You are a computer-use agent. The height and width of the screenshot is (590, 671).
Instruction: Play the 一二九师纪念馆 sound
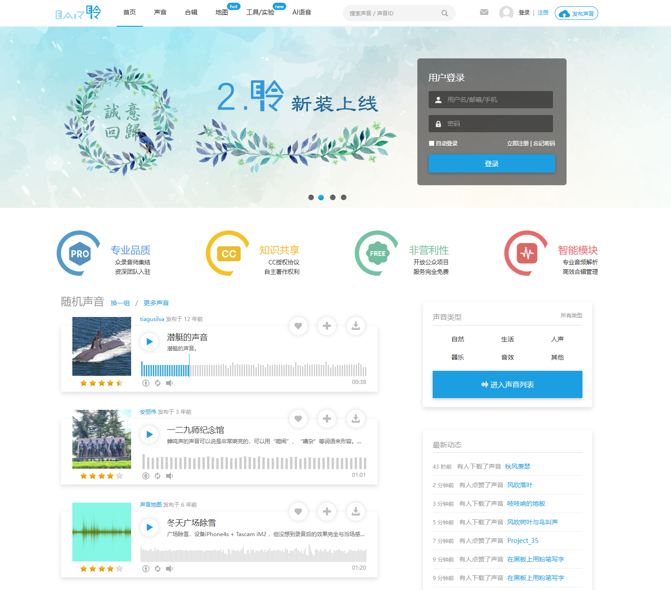click(x=149, y=435)
